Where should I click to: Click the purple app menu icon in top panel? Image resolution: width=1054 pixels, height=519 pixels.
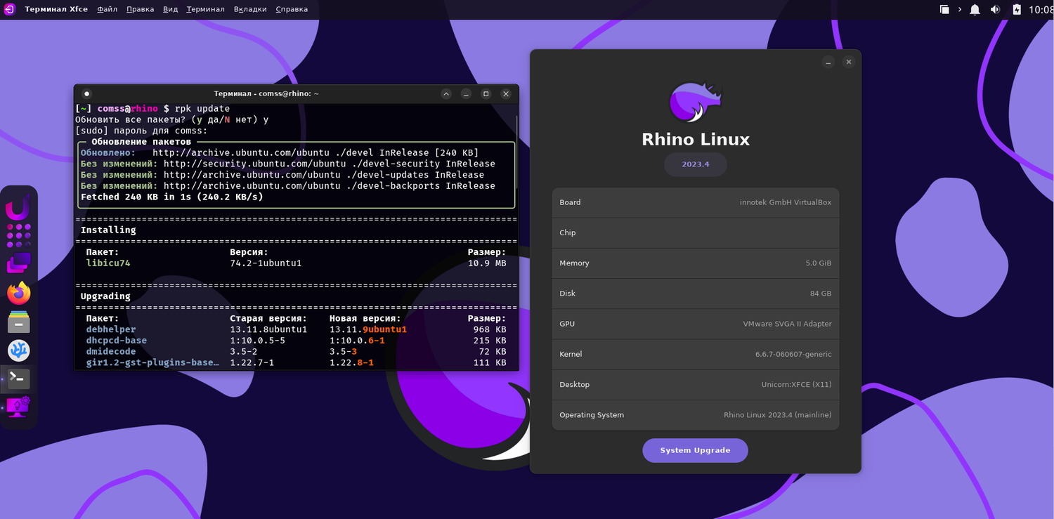point(10,9)
